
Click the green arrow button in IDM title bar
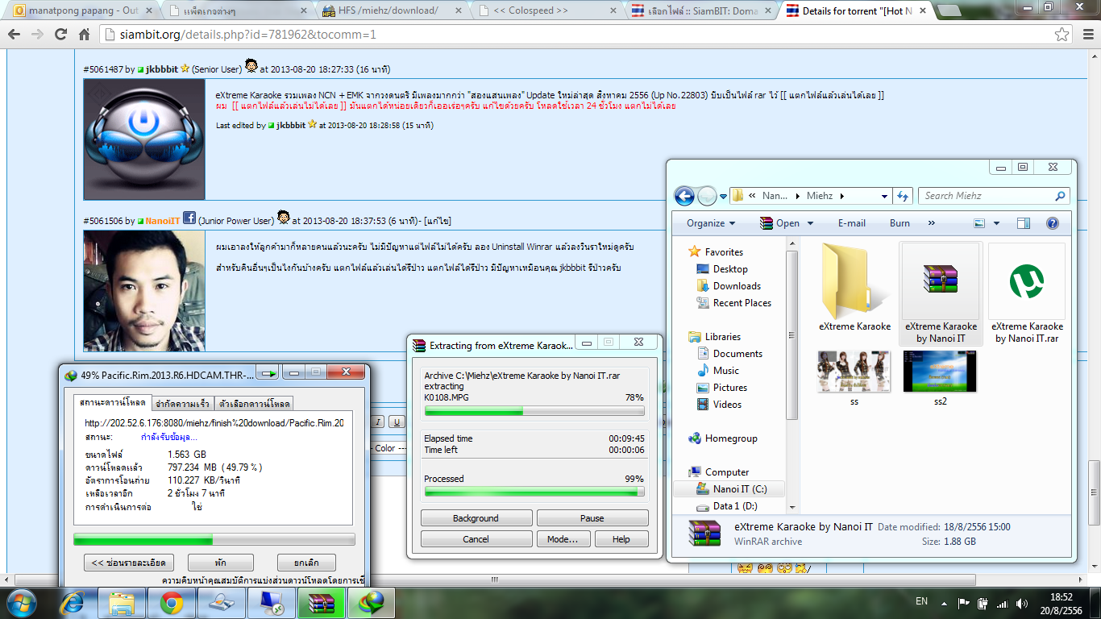269,373
